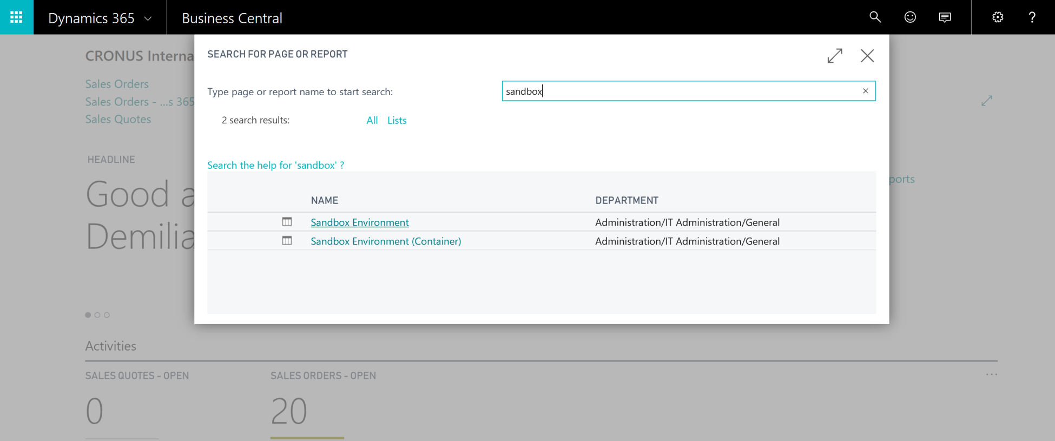1055x441 pixels.
Task: Search the help for 'sandbox'
Action: pyautogui.click(x=275, y=165)
